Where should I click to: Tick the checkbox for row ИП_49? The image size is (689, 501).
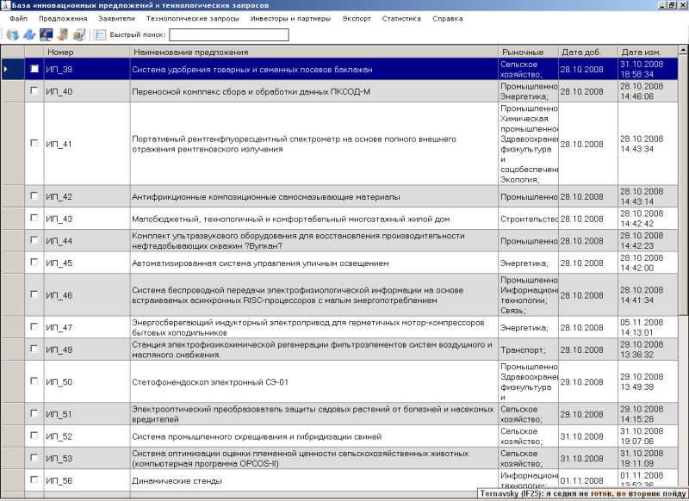[x=34, y=349]
